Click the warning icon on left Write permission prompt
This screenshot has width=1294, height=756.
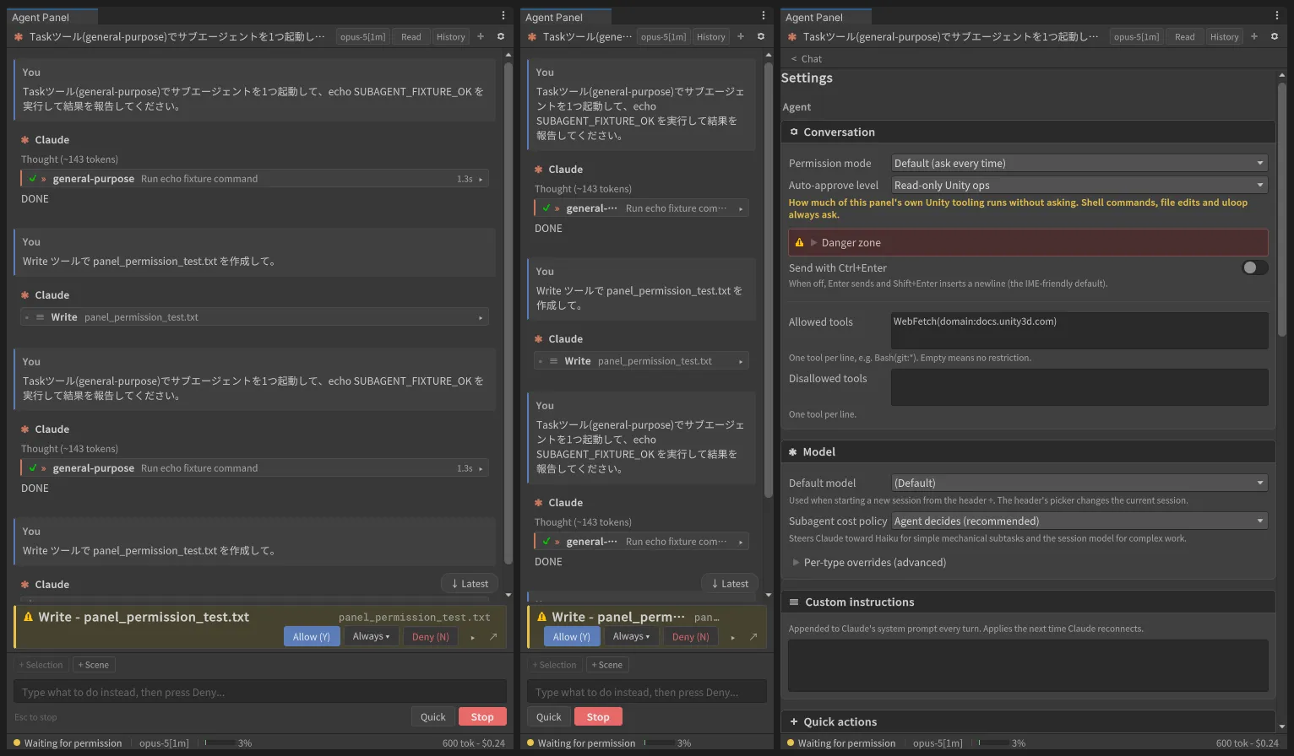[29, 617]
